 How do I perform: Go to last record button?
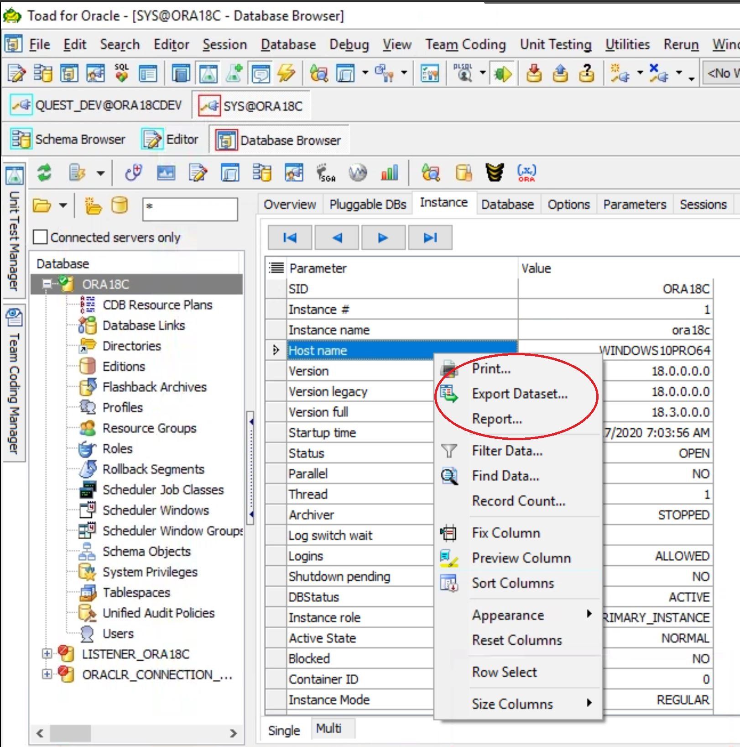(x=430, y=237)
